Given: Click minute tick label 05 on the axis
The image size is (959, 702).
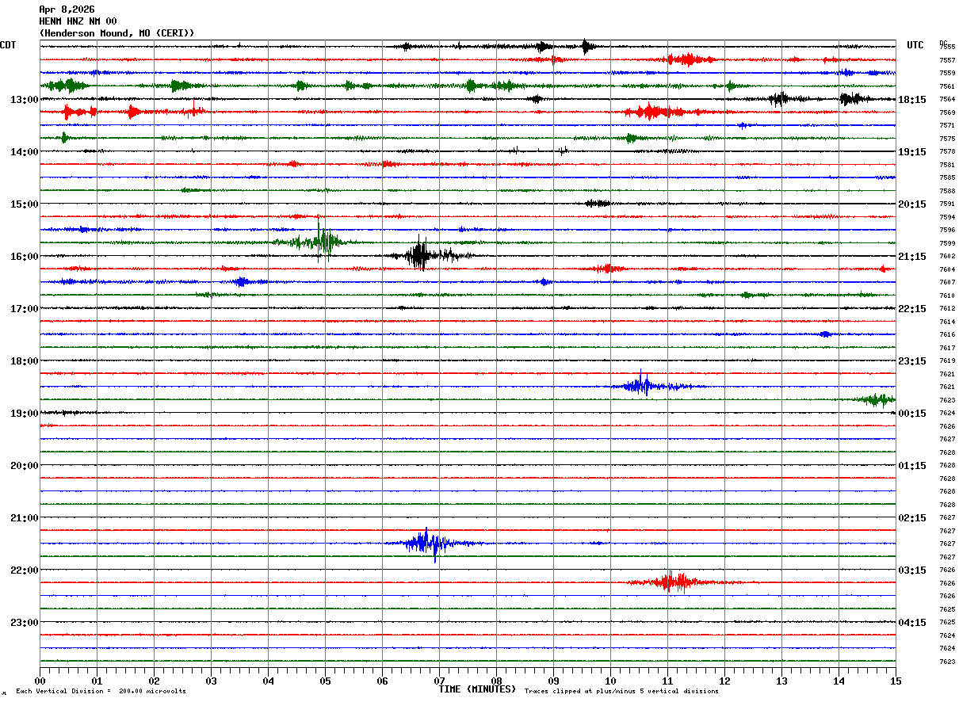Looking at the screenshot, I should [325, 681].
